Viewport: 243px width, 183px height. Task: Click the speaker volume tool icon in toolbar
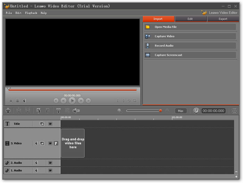(76, 111)
